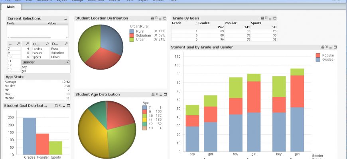Click the print icon on Student Goal Distribution
The image size is (347, 159).
point(55,106)
